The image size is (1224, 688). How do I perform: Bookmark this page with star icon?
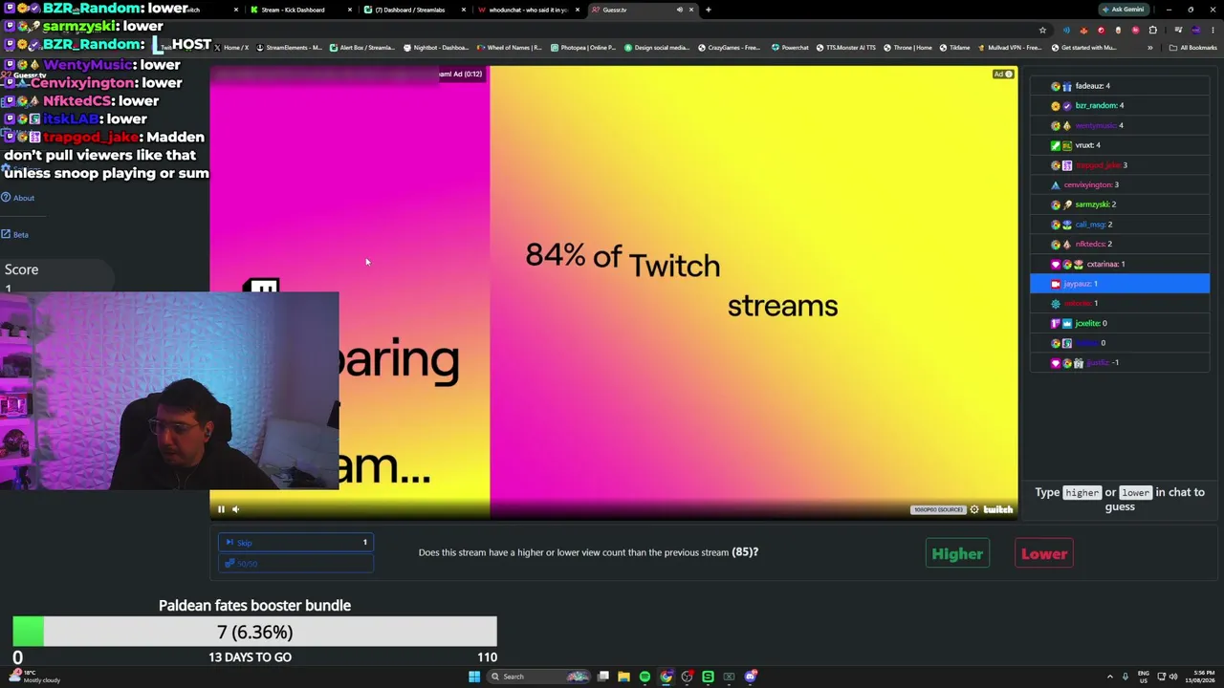(1042, 30)
